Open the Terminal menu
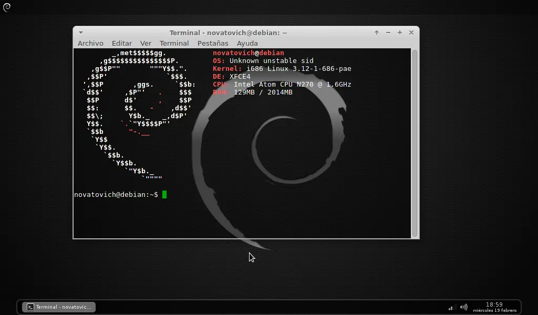 (174, 43)
